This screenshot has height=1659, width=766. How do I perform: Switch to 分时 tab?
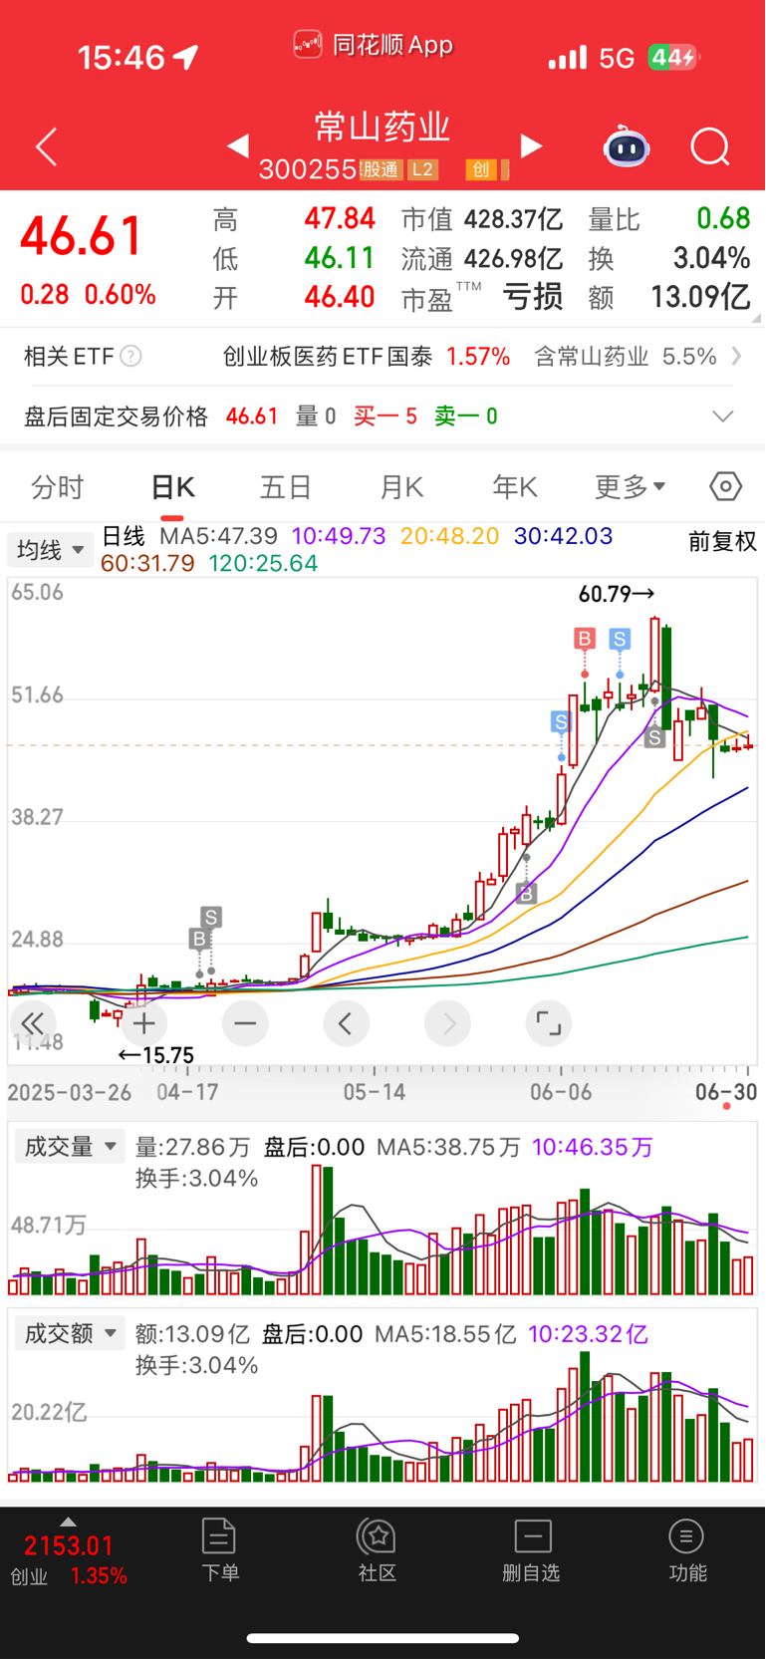coord(57,486)
